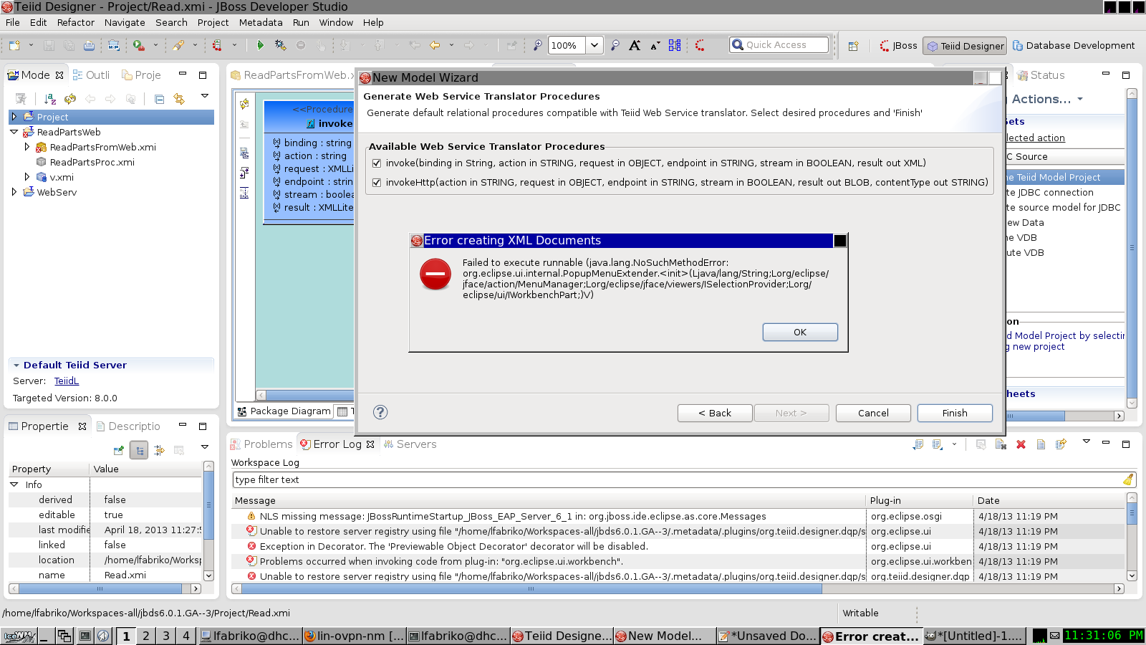Click the Zoom Out magnifier icon

click(x=615, y=45)
